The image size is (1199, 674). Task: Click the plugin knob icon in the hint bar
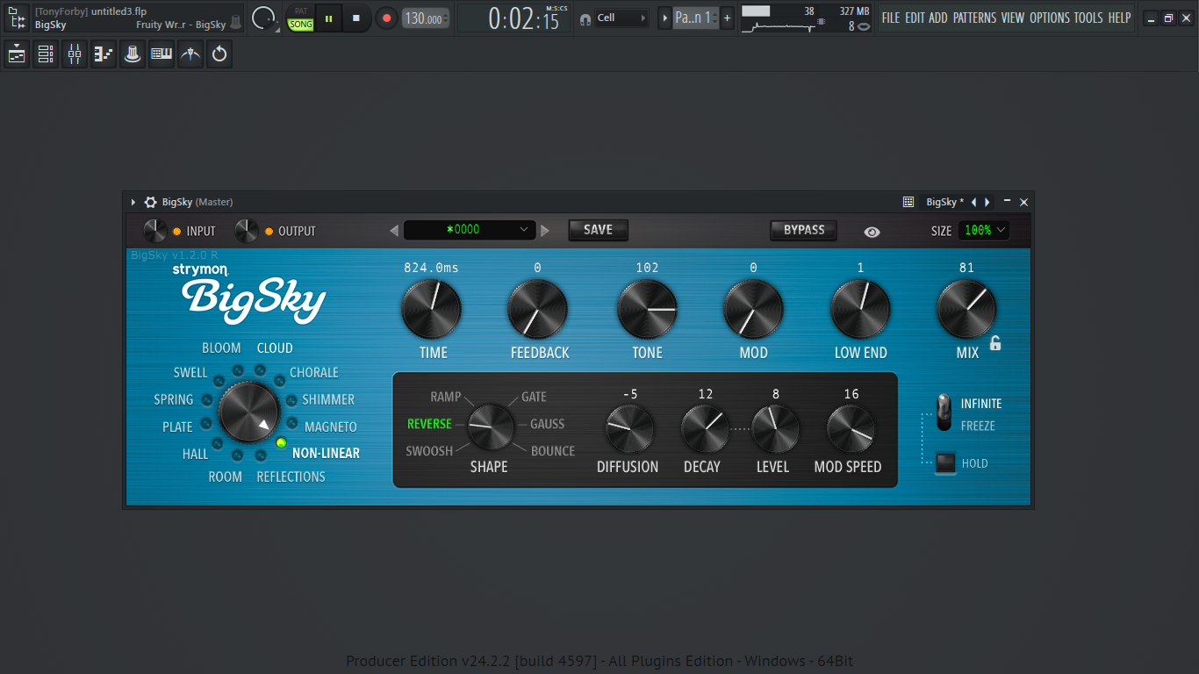tap(235, 24)
